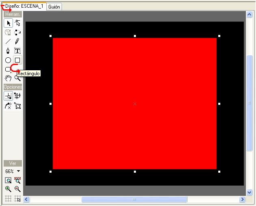256x206 pixels.
Task: Click the horizontal scrollbar thumb
Action: pyautogui.click(x=134, y=199)
